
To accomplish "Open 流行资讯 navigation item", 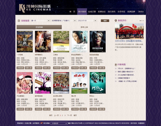I will coord(112,12).
